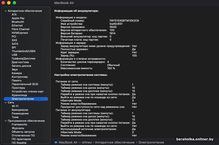Image resolution: width=219 pixels, height=145 pixels.
Task: Select Брандмауэр in the sidebar
Action: 20,110
